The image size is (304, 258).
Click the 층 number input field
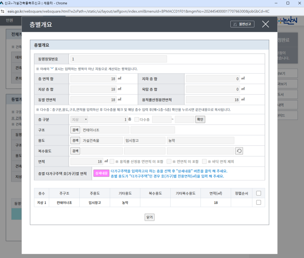point(108,120)
